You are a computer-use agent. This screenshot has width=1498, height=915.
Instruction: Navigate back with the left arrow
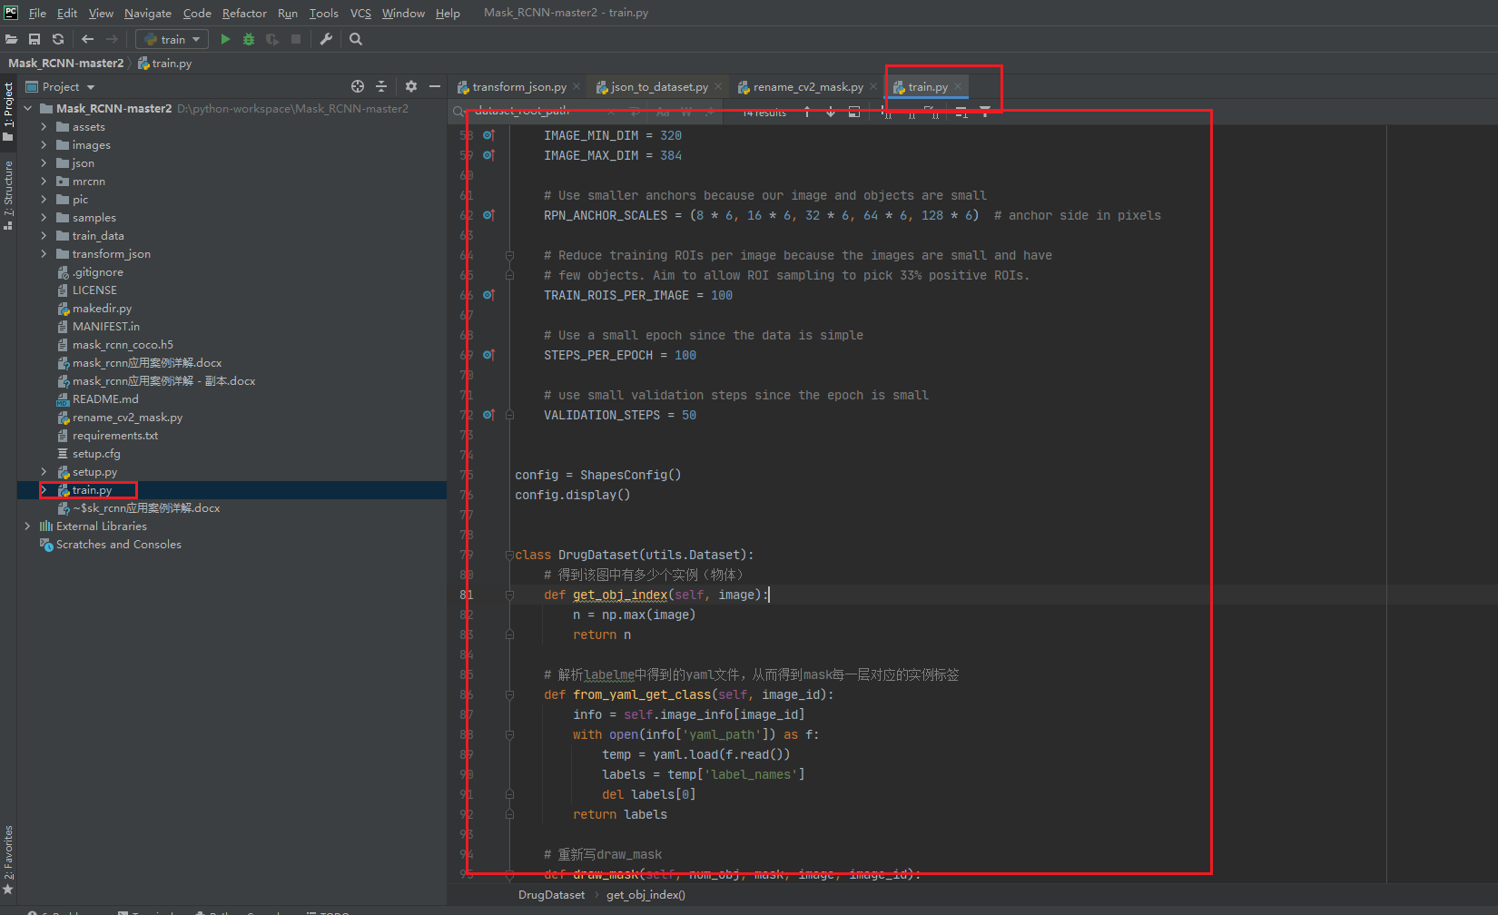point(88,39)
